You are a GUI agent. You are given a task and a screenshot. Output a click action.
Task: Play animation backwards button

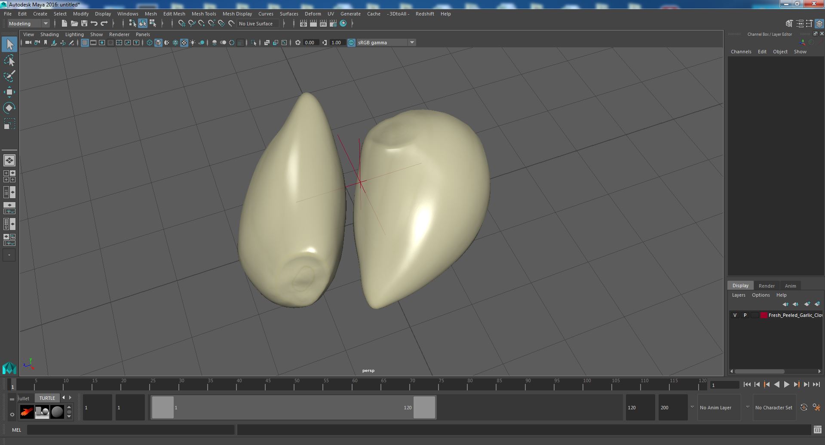pos(776,385)
